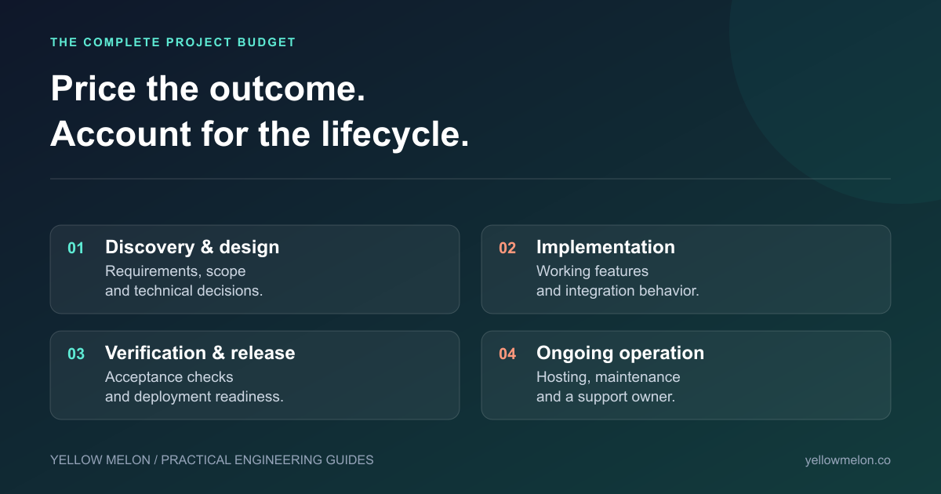Image resolution: width=941 pixels, height=494 pixels.
Task: Click the 'Implementation' card title
Action: pos(605,247)
